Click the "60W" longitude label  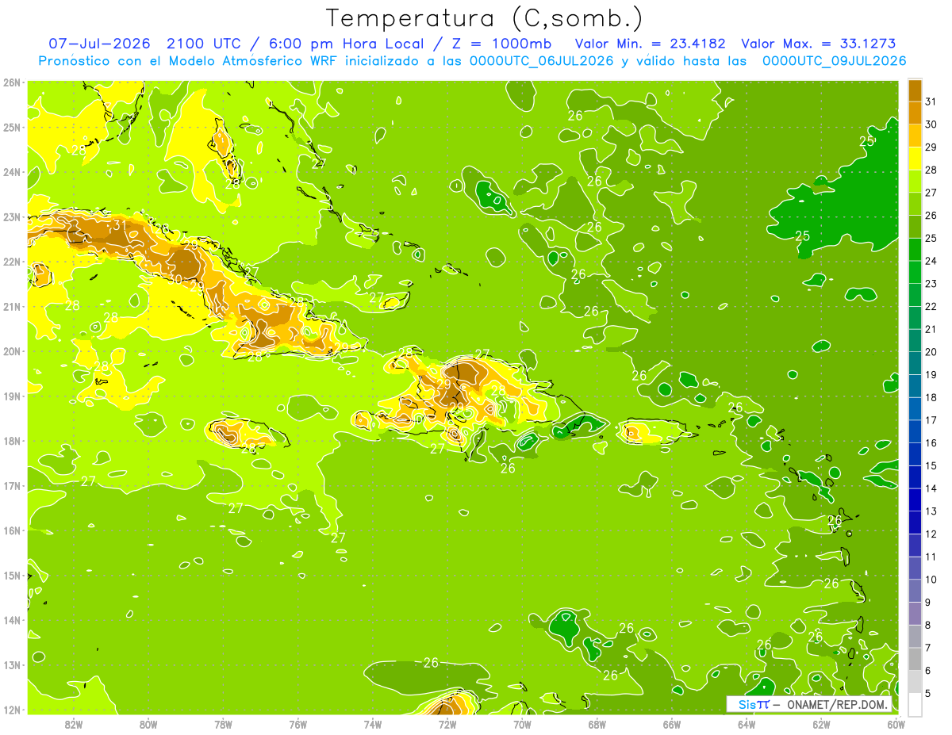coord(896,724)
